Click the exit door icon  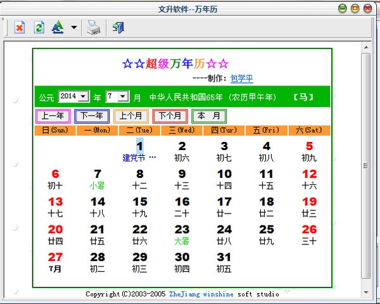point(118,27)
